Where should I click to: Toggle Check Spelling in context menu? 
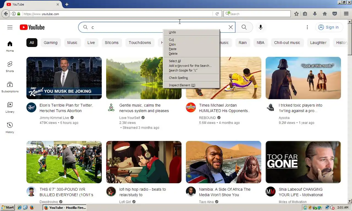pos(191,78)
